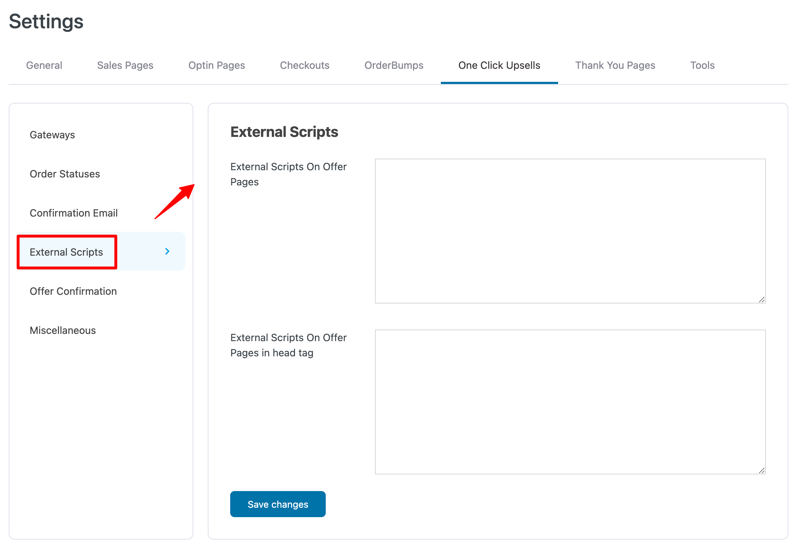797x549 pixels.
Task: Focus the External Scripts On Offer Pages textarea
Action: 570,231
